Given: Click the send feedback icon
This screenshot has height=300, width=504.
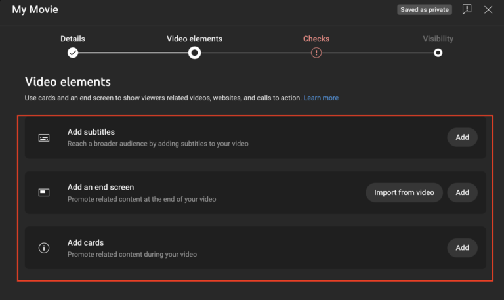Looking at the screenshot, I should click(x=467, y=10).
